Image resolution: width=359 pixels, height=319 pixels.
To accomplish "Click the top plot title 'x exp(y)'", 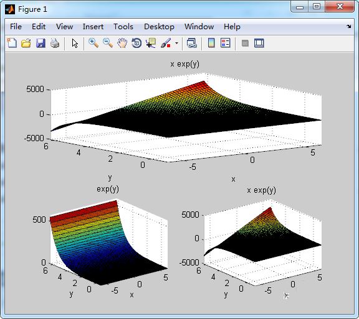I will [x=184, y=64].
